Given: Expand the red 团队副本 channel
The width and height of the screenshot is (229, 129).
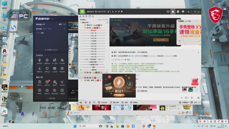Looking at the screenshot, I should coord(81,30).
